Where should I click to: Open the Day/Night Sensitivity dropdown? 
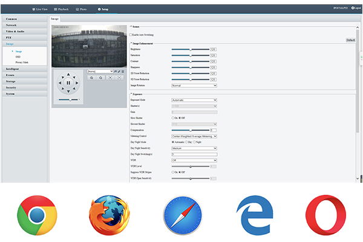194,148
